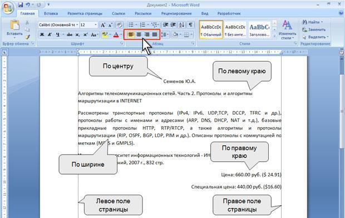345x218 pixels.
Task: Open the Ссылки tab
Action: coord(119,13)
